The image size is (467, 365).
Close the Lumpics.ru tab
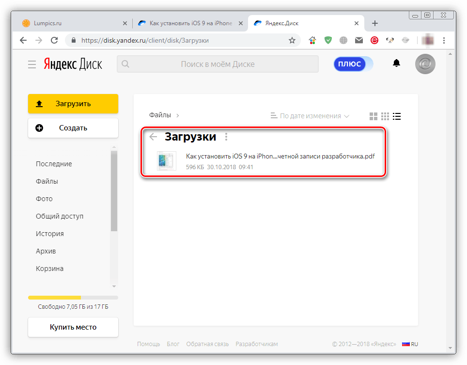pyautogui.click(x=125, y=23)
